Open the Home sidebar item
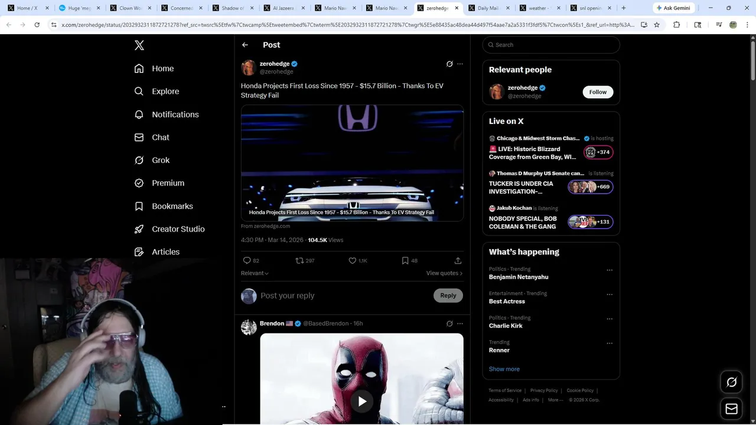Image resolution: width=756 pixels, height=425 pixels. 154,68
